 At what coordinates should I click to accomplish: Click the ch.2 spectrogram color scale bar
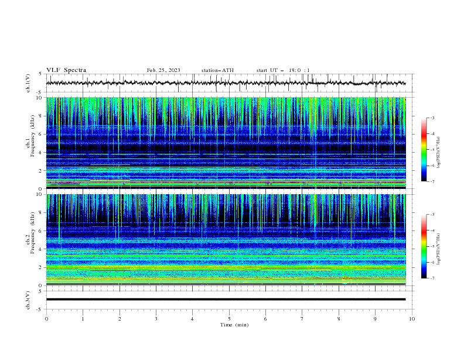tap(424, 246)
